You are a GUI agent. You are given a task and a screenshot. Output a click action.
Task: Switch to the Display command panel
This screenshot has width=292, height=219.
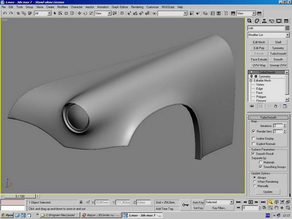point(279,21)
